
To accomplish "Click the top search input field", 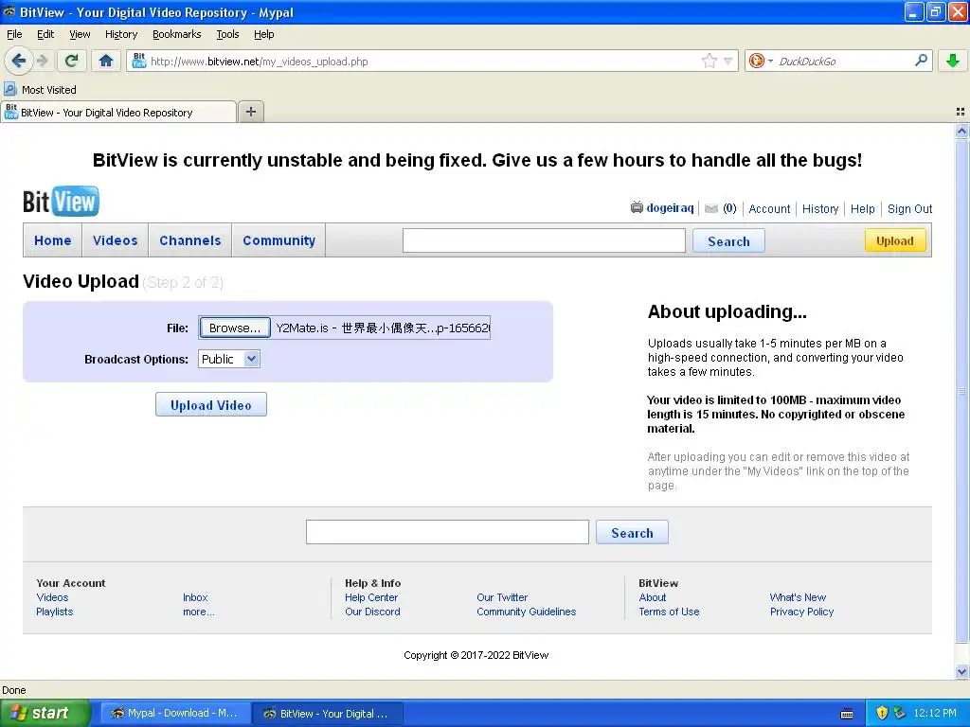I will click(x=544, y=240).
